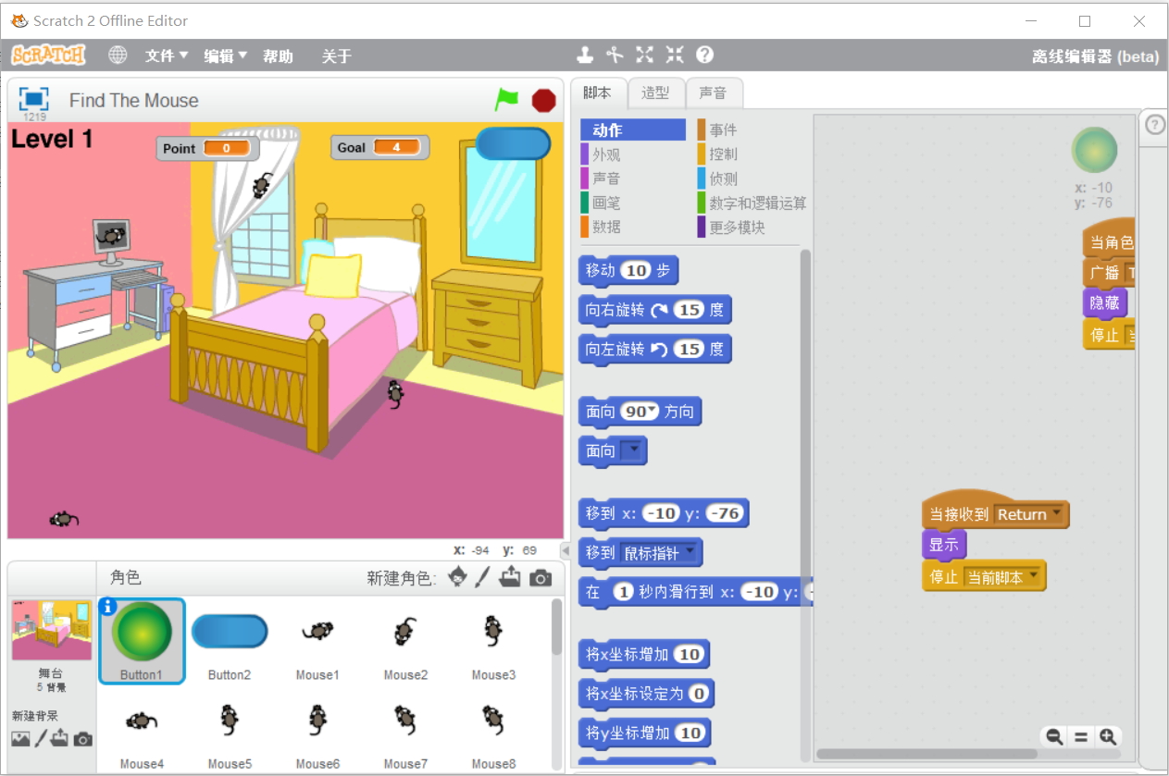
Task: Open the target dropdown in 面向 block
Action: (x=632, y=451)
